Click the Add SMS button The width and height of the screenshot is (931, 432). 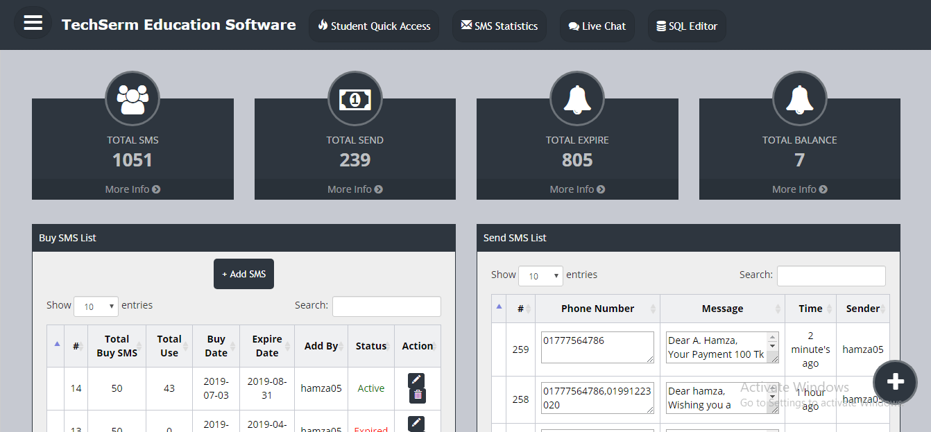[x=244, y=273]
